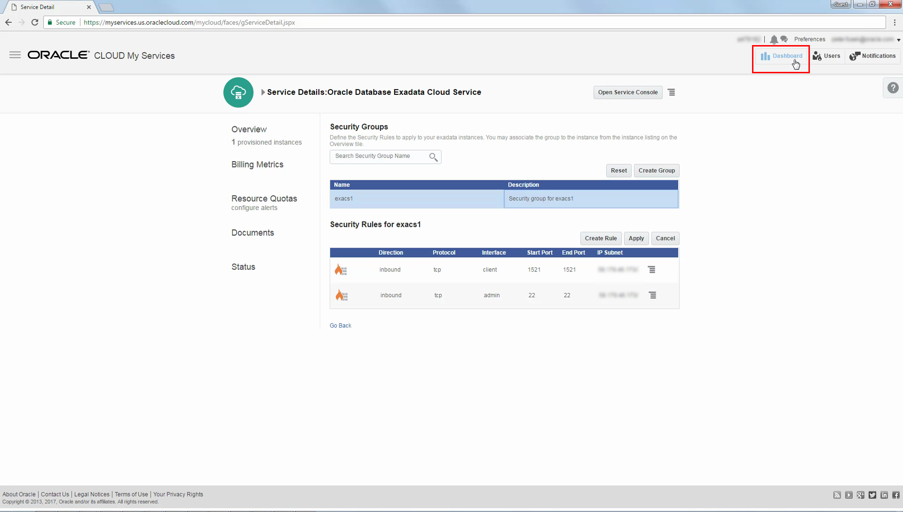
Task: Open the hamburger navigation menu
Action: coord(15,55)
